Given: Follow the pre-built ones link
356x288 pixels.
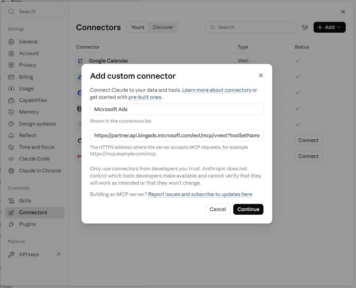Looking at the screenshot, I should pyautogui.click(x=145, y=97).
